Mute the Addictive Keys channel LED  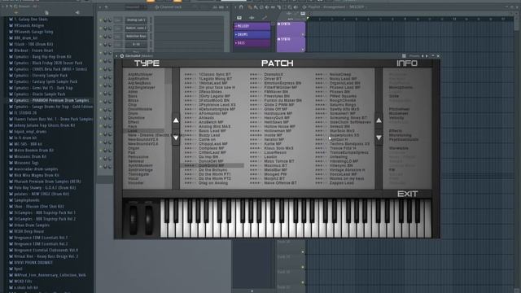pyautogui.click(x=101, y=36)
